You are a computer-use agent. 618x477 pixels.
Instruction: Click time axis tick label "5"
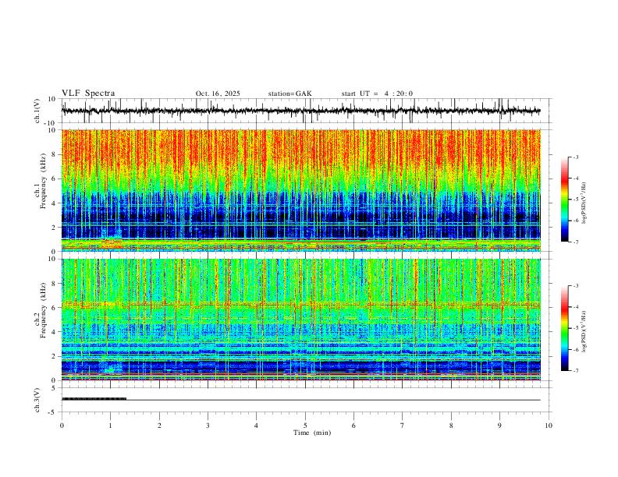point(305,426)
